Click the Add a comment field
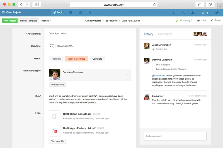223x148 pixels. (x=175, y=136)
